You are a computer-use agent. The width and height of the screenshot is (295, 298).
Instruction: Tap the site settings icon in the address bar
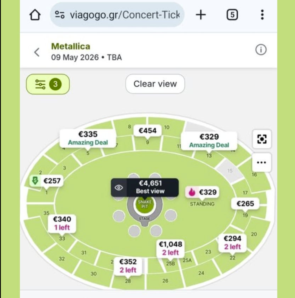[x=60, y=15]
